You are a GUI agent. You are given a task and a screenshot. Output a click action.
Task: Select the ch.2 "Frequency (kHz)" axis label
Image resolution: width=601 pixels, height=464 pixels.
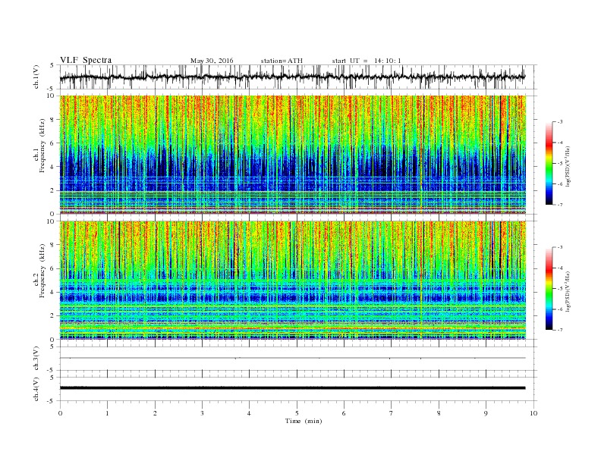(x=42, y=271)
